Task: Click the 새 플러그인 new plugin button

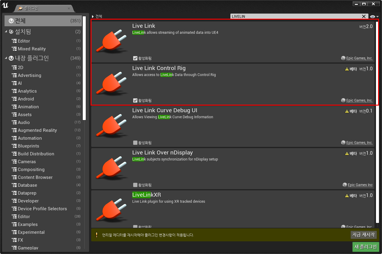Action: (x=366, y=247)
